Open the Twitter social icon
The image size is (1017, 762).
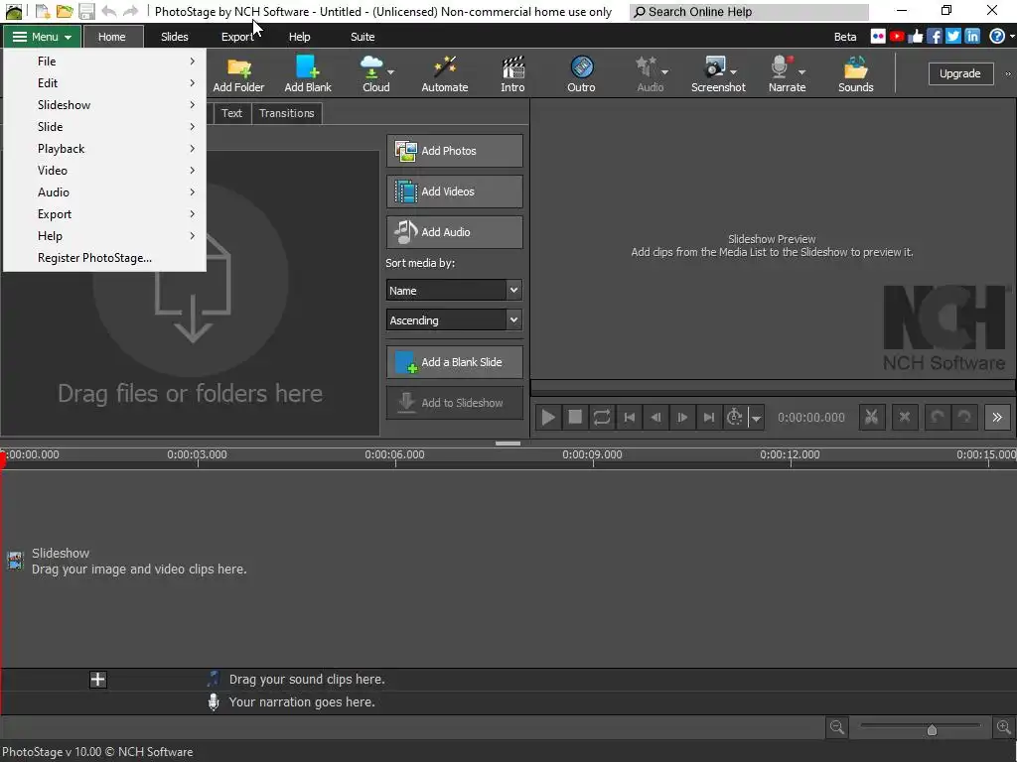[953, 37]
